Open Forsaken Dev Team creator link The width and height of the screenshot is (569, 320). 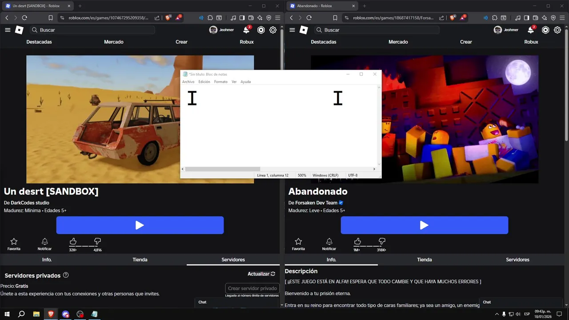click(x=316, y=203)
